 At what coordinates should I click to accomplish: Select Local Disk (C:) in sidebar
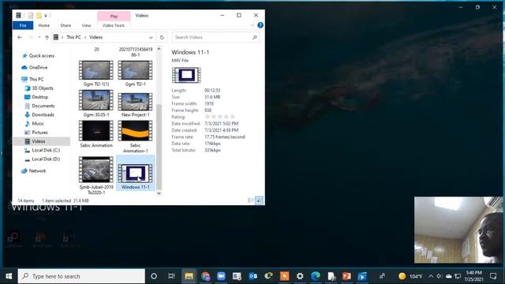pos(46,150)
